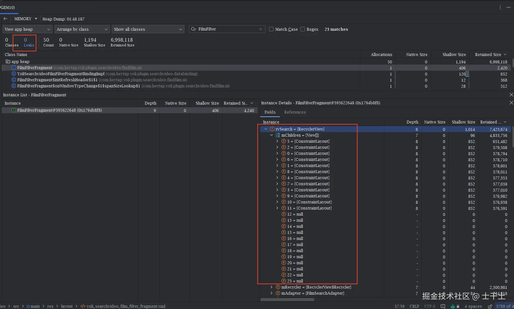This screenshot has height=309, width=514.
Task: Click the 23 matches result count
Action: pyautogui.click(x=336, y=29)
